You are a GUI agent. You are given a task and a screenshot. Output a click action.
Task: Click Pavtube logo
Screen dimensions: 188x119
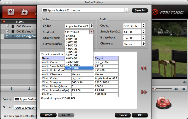coord(168,12)
